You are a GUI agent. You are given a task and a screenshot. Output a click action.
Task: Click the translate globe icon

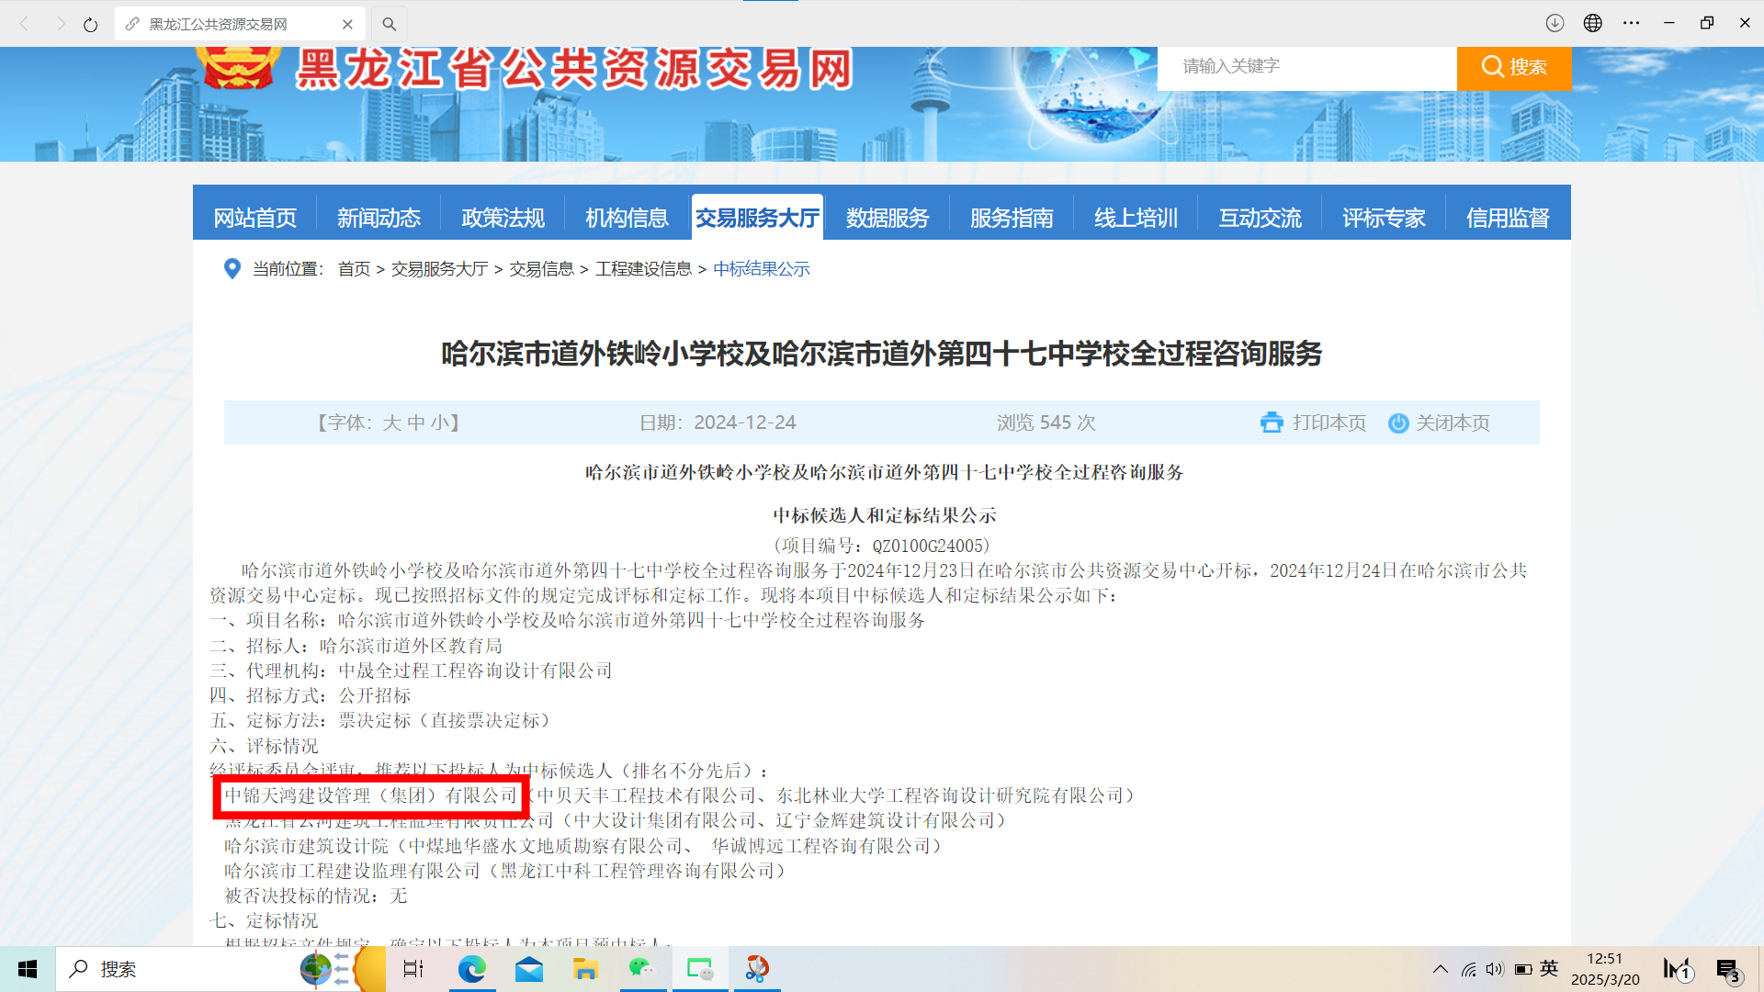(1593, 23)
